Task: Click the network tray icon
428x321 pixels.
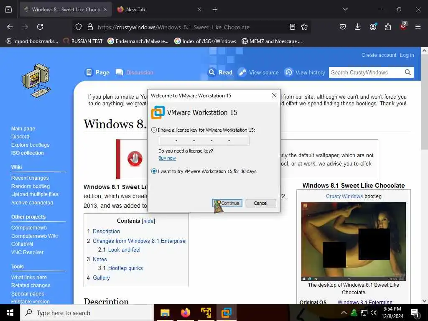Action: 364,313
